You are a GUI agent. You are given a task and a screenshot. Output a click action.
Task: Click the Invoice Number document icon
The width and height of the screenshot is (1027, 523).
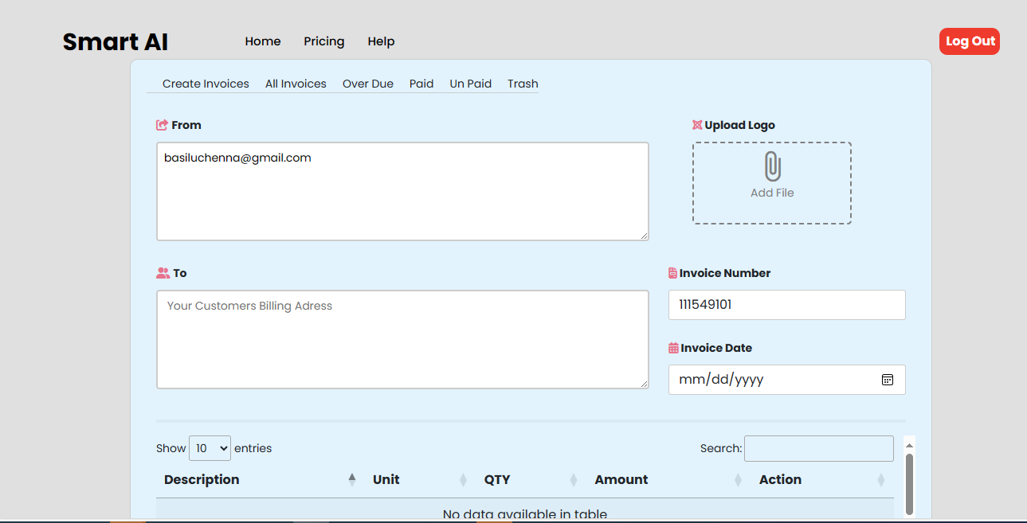(672, 273)
